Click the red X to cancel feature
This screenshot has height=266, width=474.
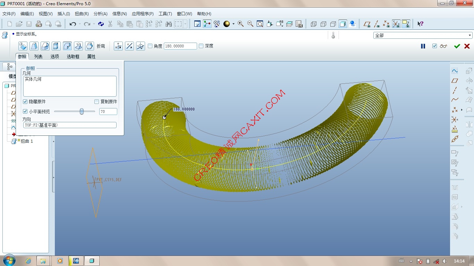pos(467,46)
